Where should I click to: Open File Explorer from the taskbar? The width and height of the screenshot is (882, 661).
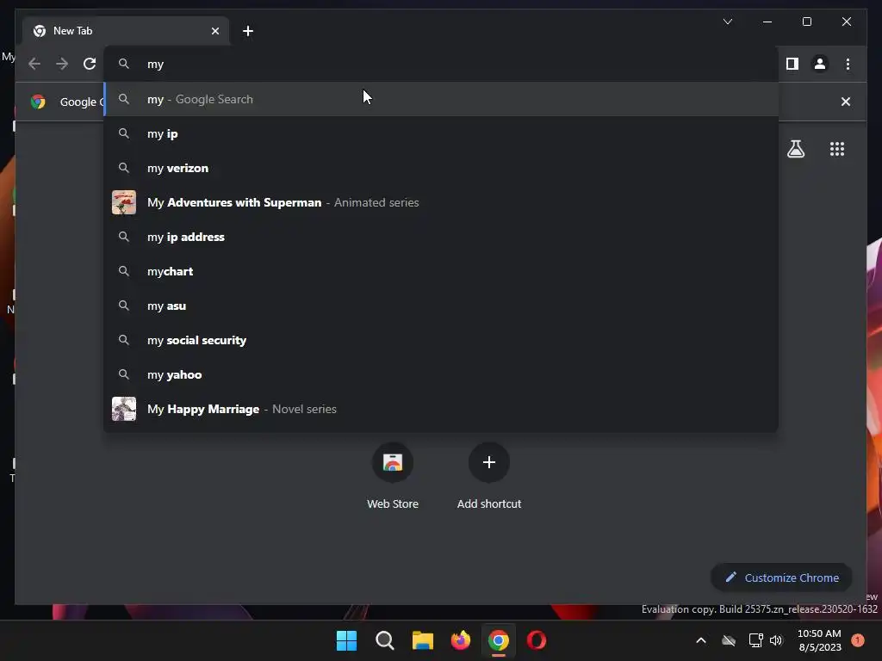tap(422, 640)
